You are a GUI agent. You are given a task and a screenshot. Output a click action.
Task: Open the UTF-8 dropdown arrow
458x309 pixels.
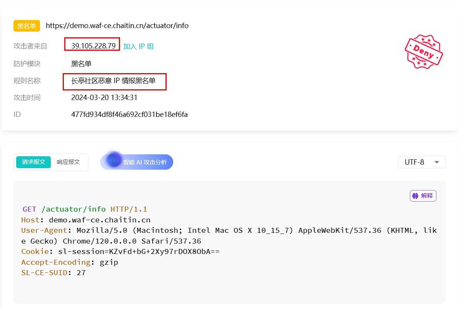pyautogui.click(x=437, y=162)
